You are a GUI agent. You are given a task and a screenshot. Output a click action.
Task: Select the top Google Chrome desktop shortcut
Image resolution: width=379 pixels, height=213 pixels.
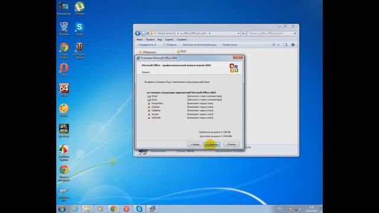coord(64,50)
